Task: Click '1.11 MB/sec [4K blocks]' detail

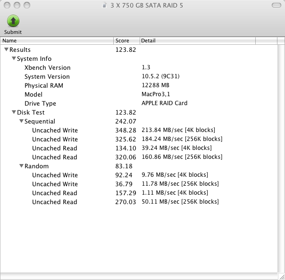Action: point(175,193)
